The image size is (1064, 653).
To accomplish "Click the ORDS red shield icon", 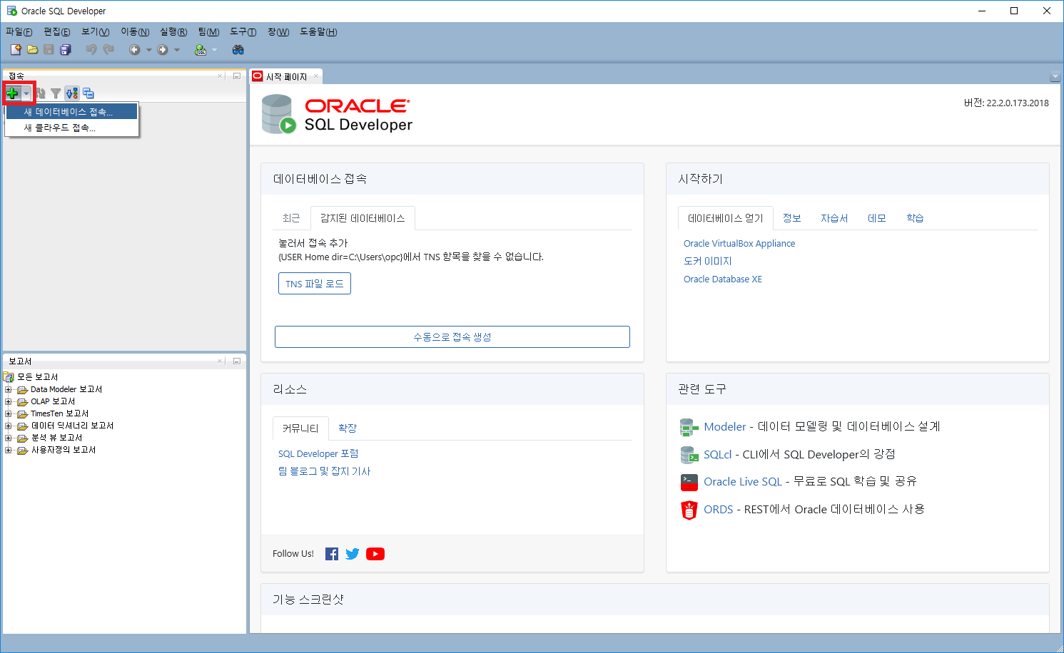I will (689, 510).
